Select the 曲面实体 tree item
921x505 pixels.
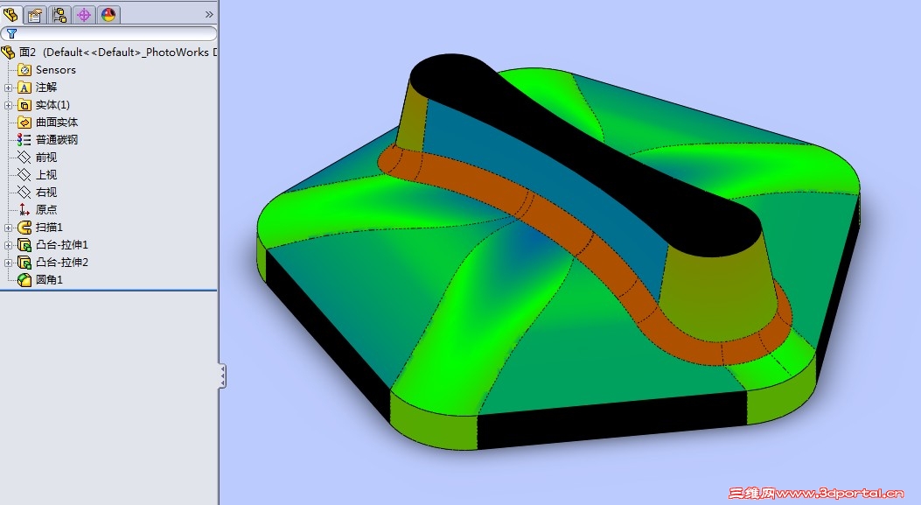pyautogui.click(x=56, y=123)
